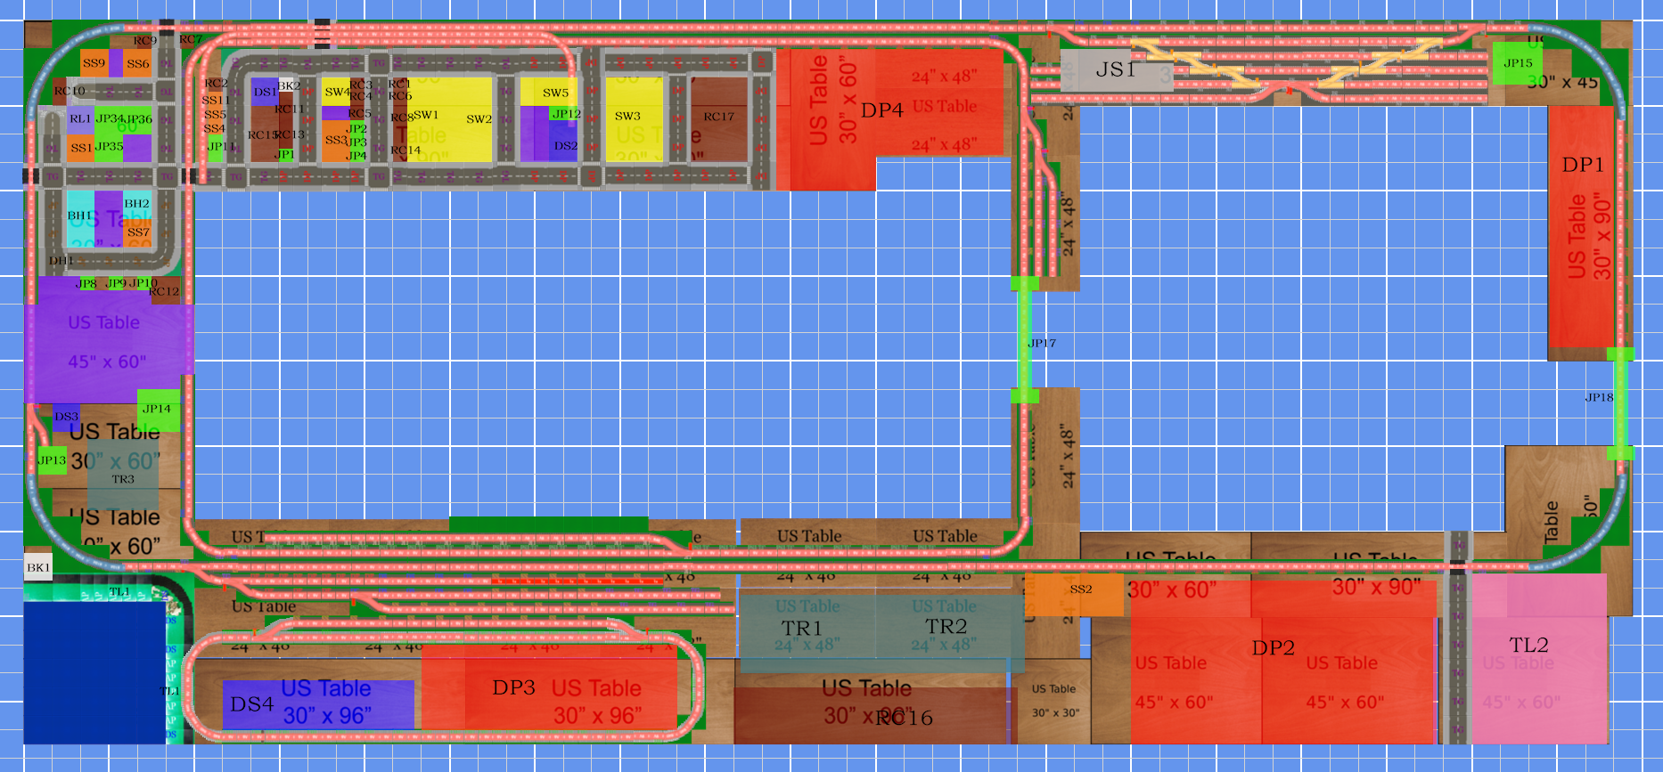The image size is (1663, 772).
Task: Click the green JP14 square
Action: pyautogui.click(x=159, y=410)
